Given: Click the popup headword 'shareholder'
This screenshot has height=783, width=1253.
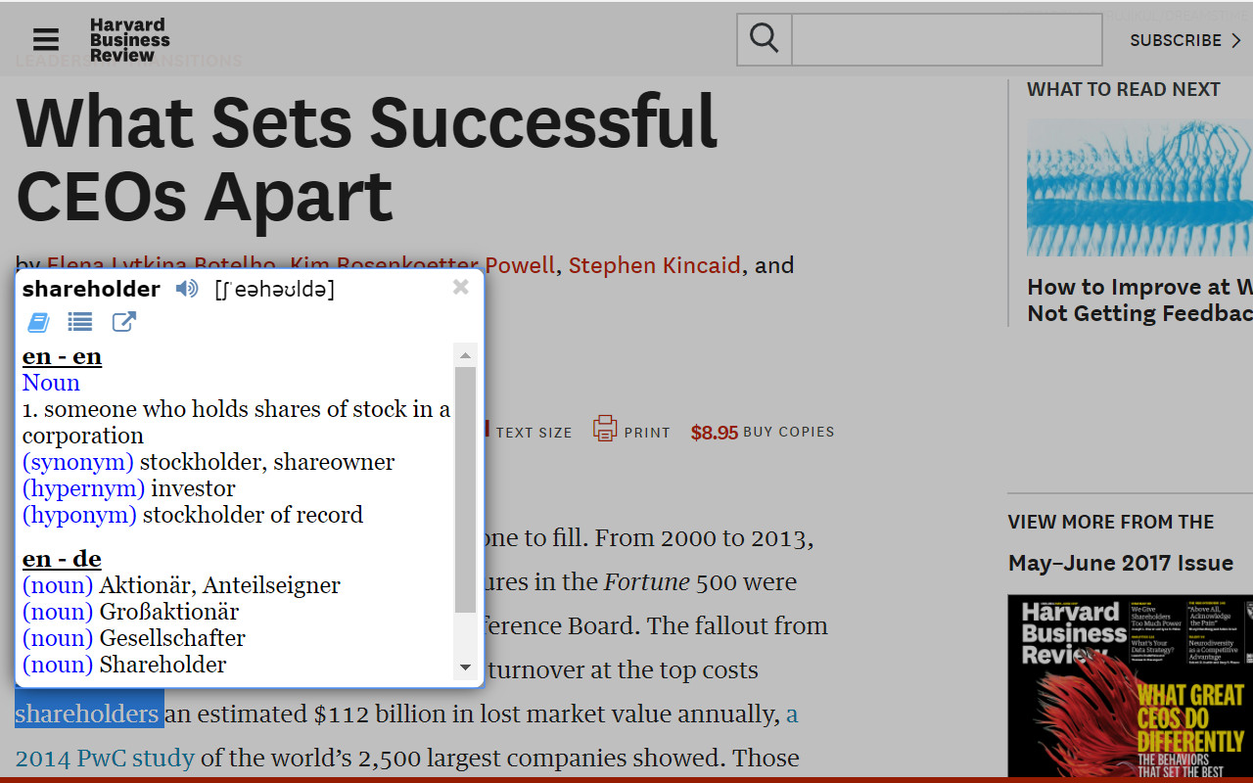Looking at the screenshot, I should pos(91,289).
